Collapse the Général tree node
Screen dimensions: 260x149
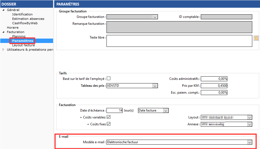(3, 10)
